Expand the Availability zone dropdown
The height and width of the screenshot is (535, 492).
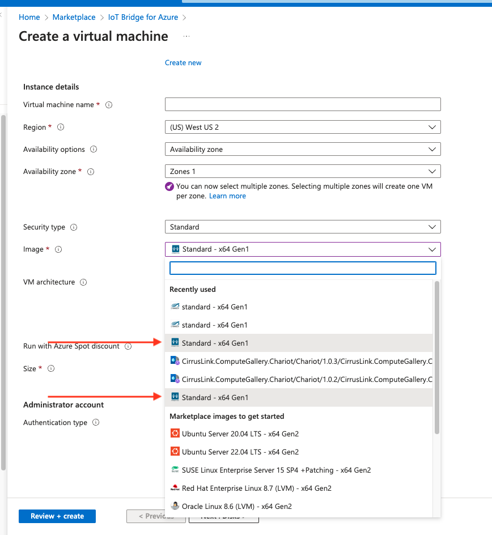click(302, 171)
